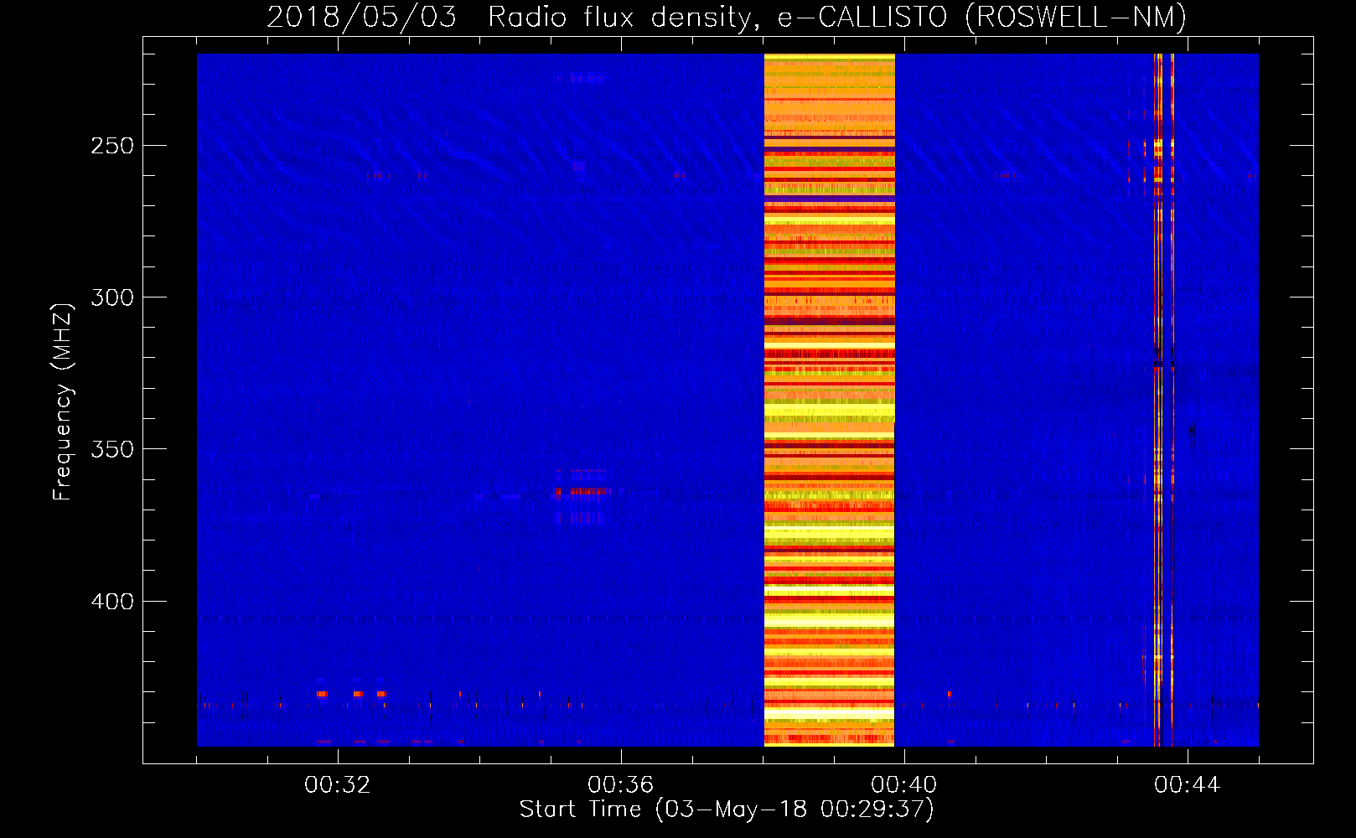Click the 00:36 time tick label

621,785
